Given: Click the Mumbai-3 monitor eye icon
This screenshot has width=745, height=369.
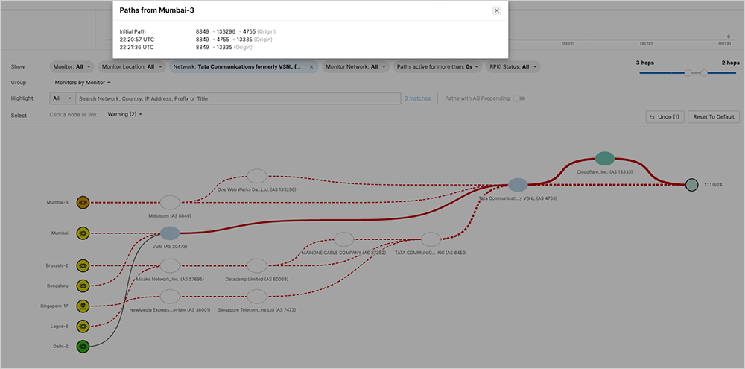Looking at the screenshot, I should point(83,202).
